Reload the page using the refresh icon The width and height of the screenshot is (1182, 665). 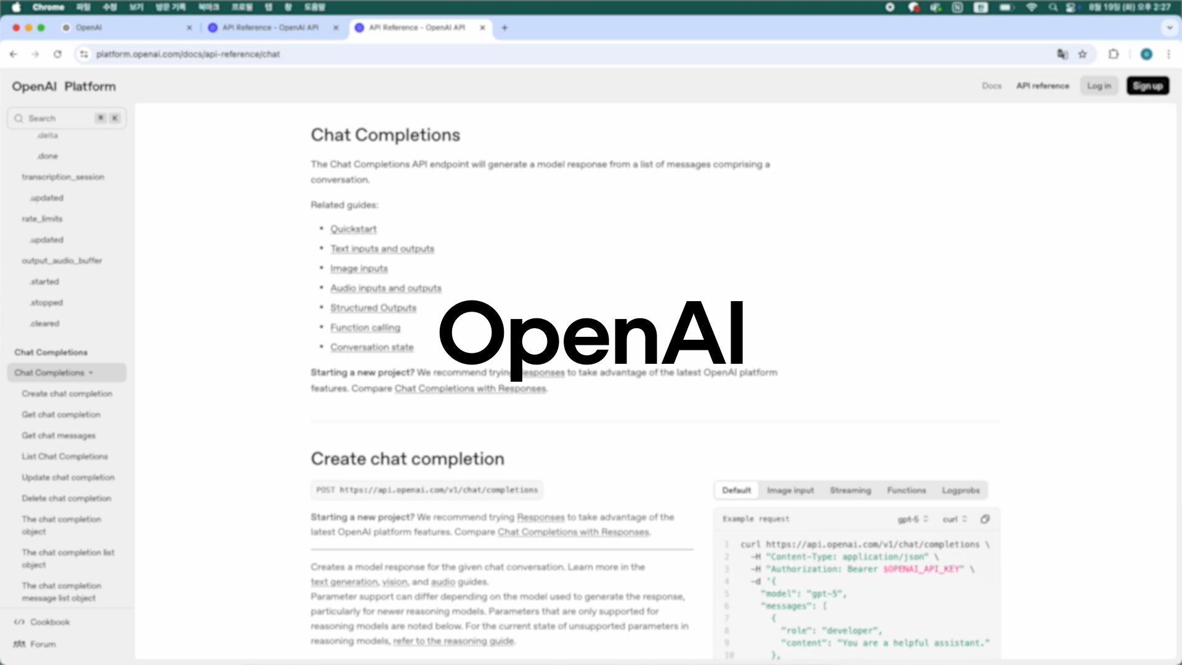coord(58,54)
